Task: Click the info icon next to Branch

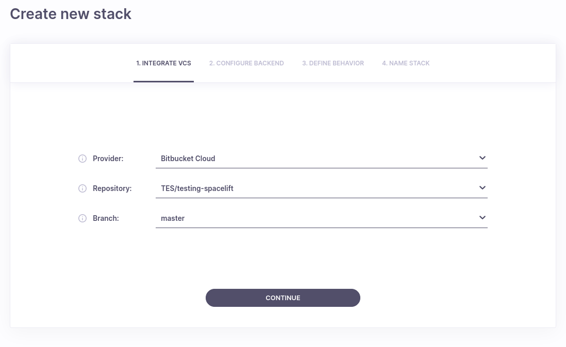Action: tap(82, 218)
